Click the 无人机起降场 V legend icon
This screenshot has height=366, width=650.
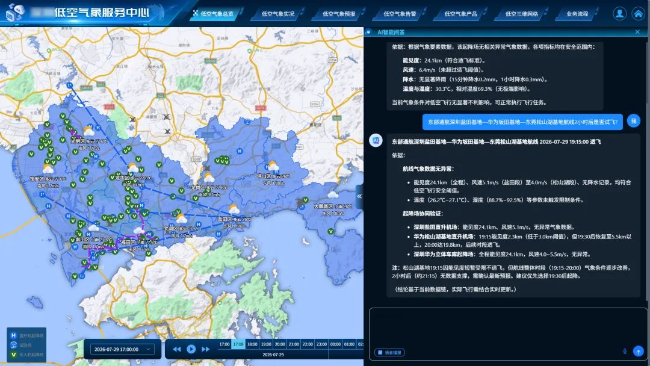click(x=13, y=355)
